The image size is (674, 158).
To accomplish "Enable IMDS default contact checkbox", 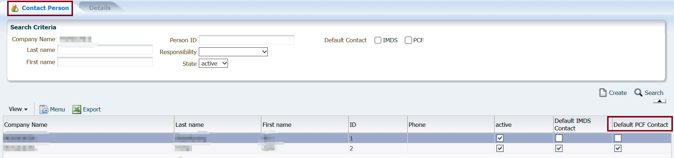I will click(378, 40).
